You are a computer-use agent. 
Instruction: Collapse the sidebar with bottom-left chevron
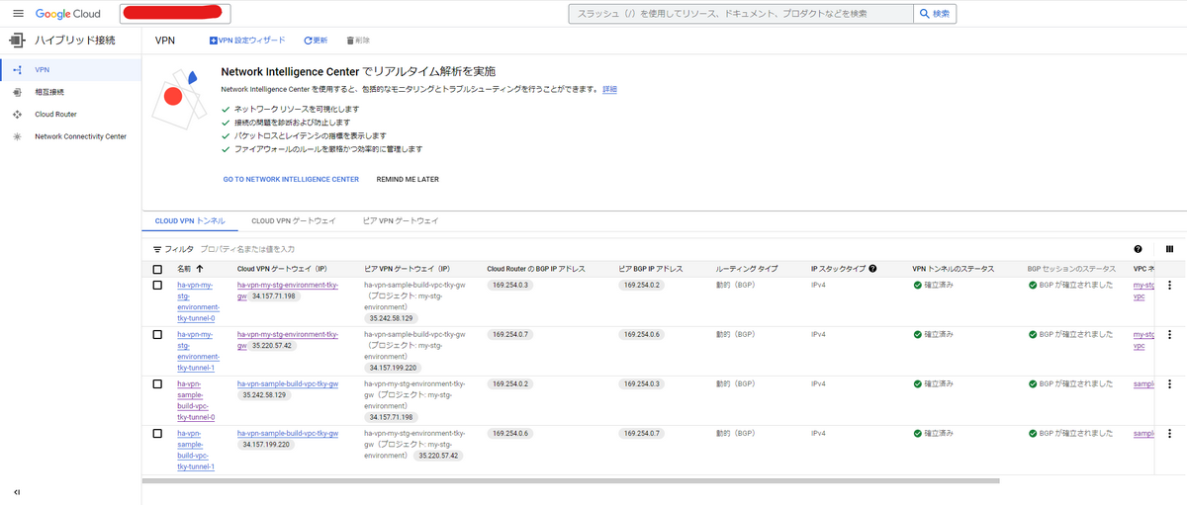click(x=17, y=491)
